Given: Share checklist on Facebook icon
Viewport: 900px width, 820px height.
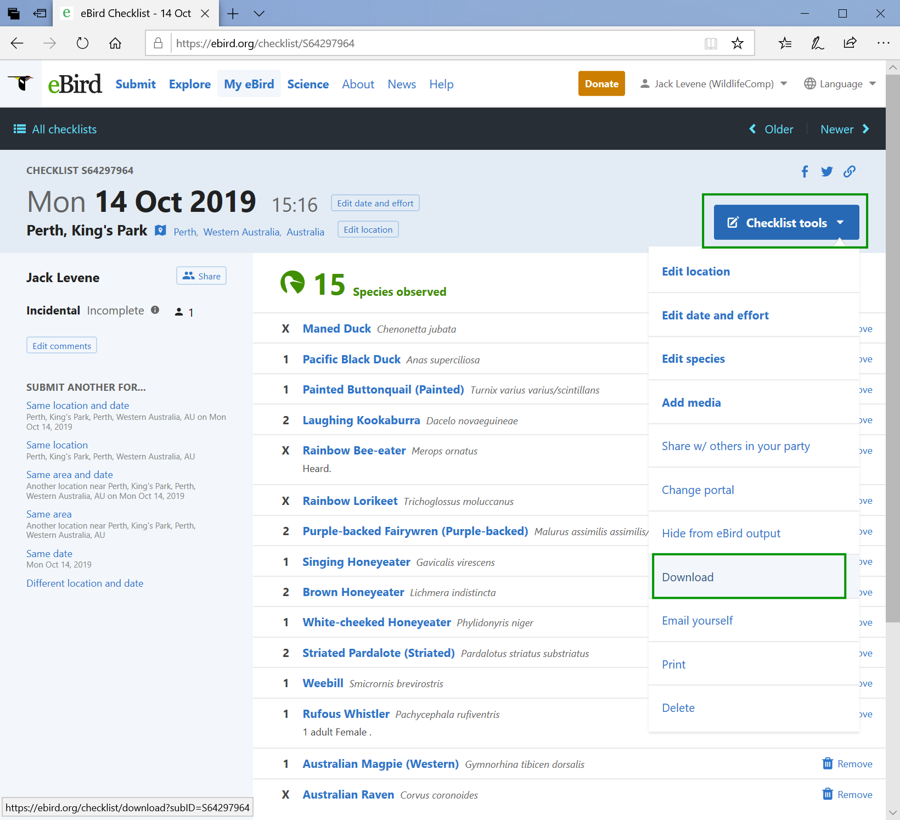Looking at the screenshot, I should tap(805, 172).
